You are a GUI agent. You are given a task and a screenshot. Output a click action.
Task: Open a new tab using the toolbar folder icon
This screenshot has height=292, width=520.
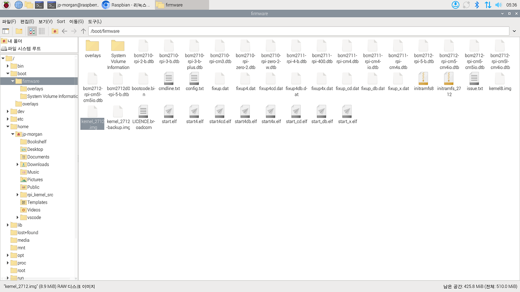click(x=18, y=31)
